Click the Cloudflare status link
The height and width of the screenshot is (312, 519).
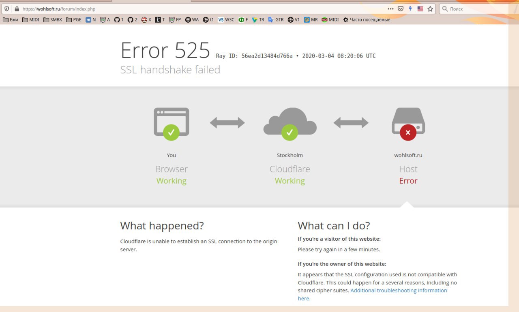point(290,169)
